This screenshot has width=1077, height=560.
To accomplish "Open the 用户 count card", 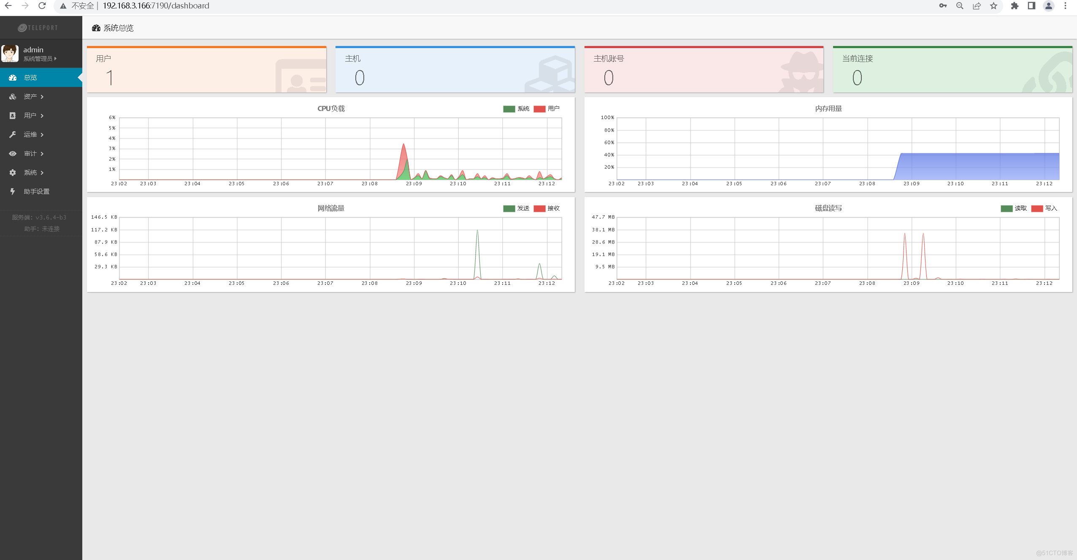I will [x=207, y=70].
